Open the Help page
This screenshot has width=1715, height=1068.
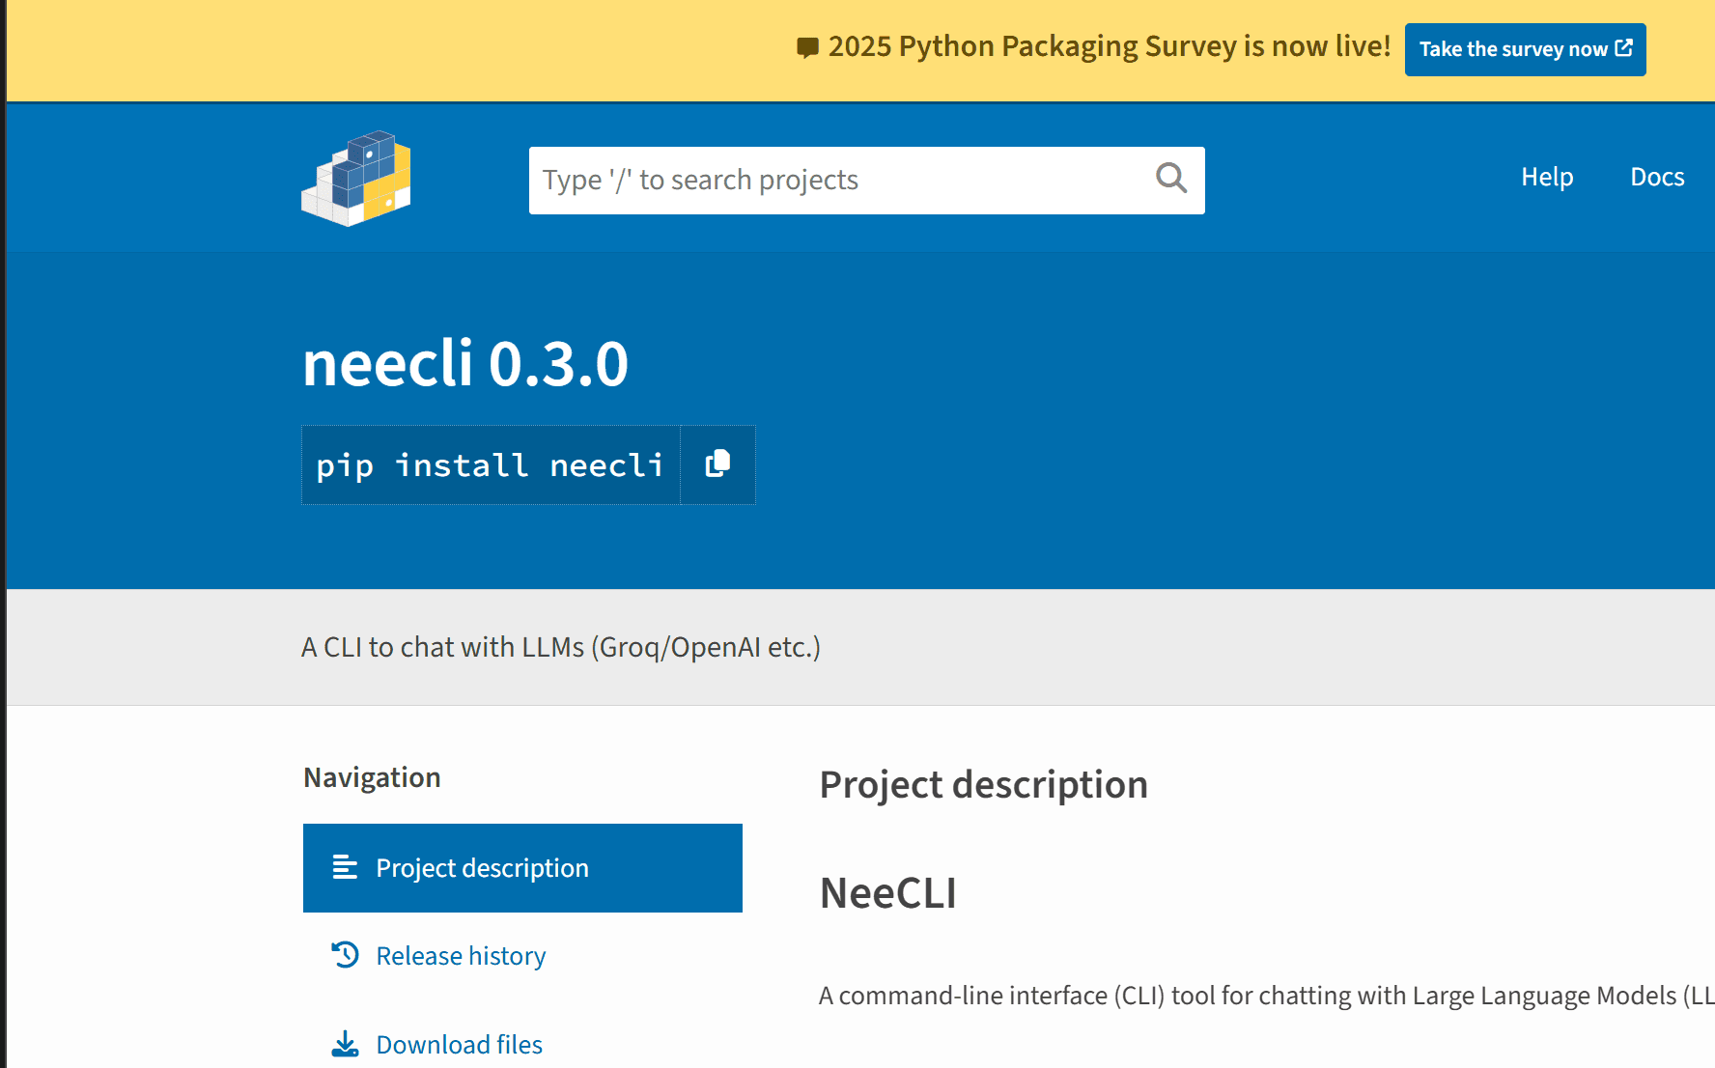click(x=1546, y=177)
